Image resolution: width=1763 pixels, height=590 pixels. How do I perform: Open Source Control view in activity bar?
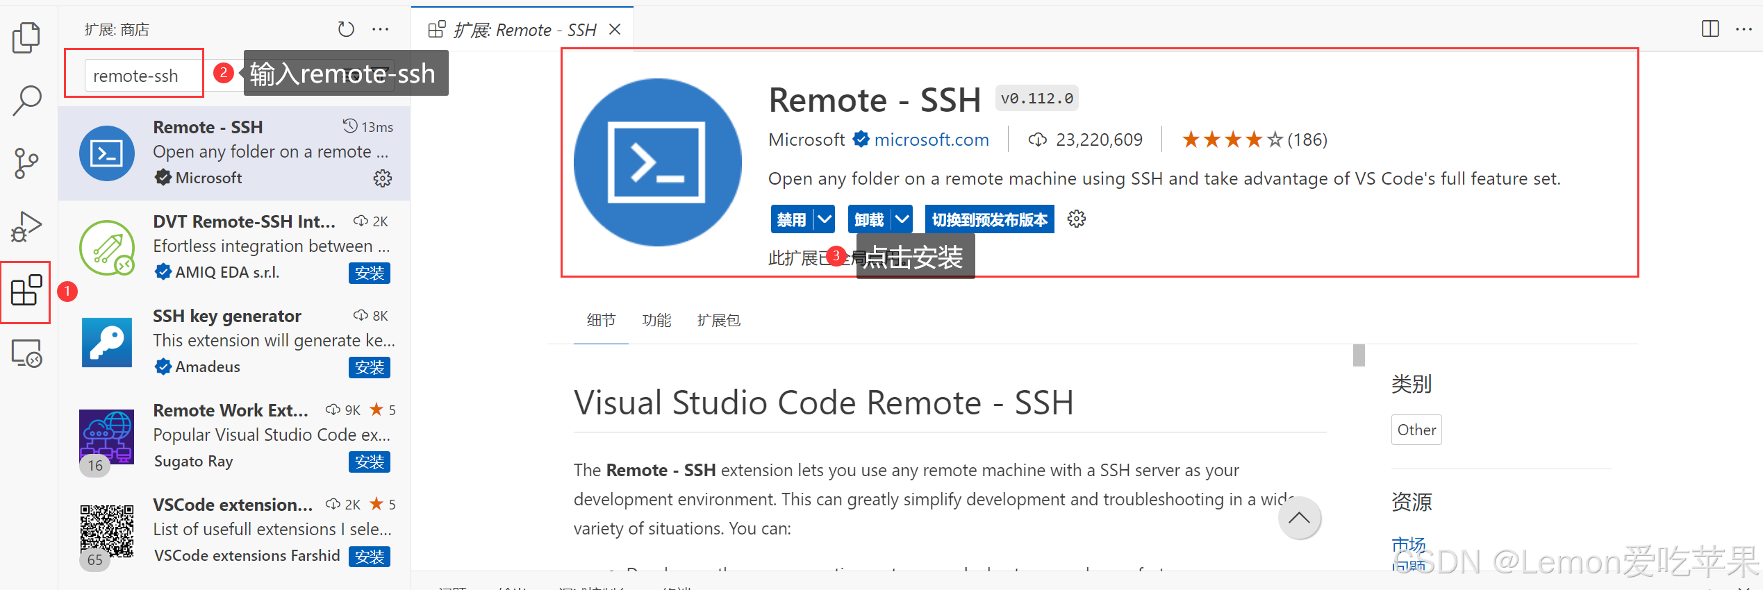tap(26, 163)
